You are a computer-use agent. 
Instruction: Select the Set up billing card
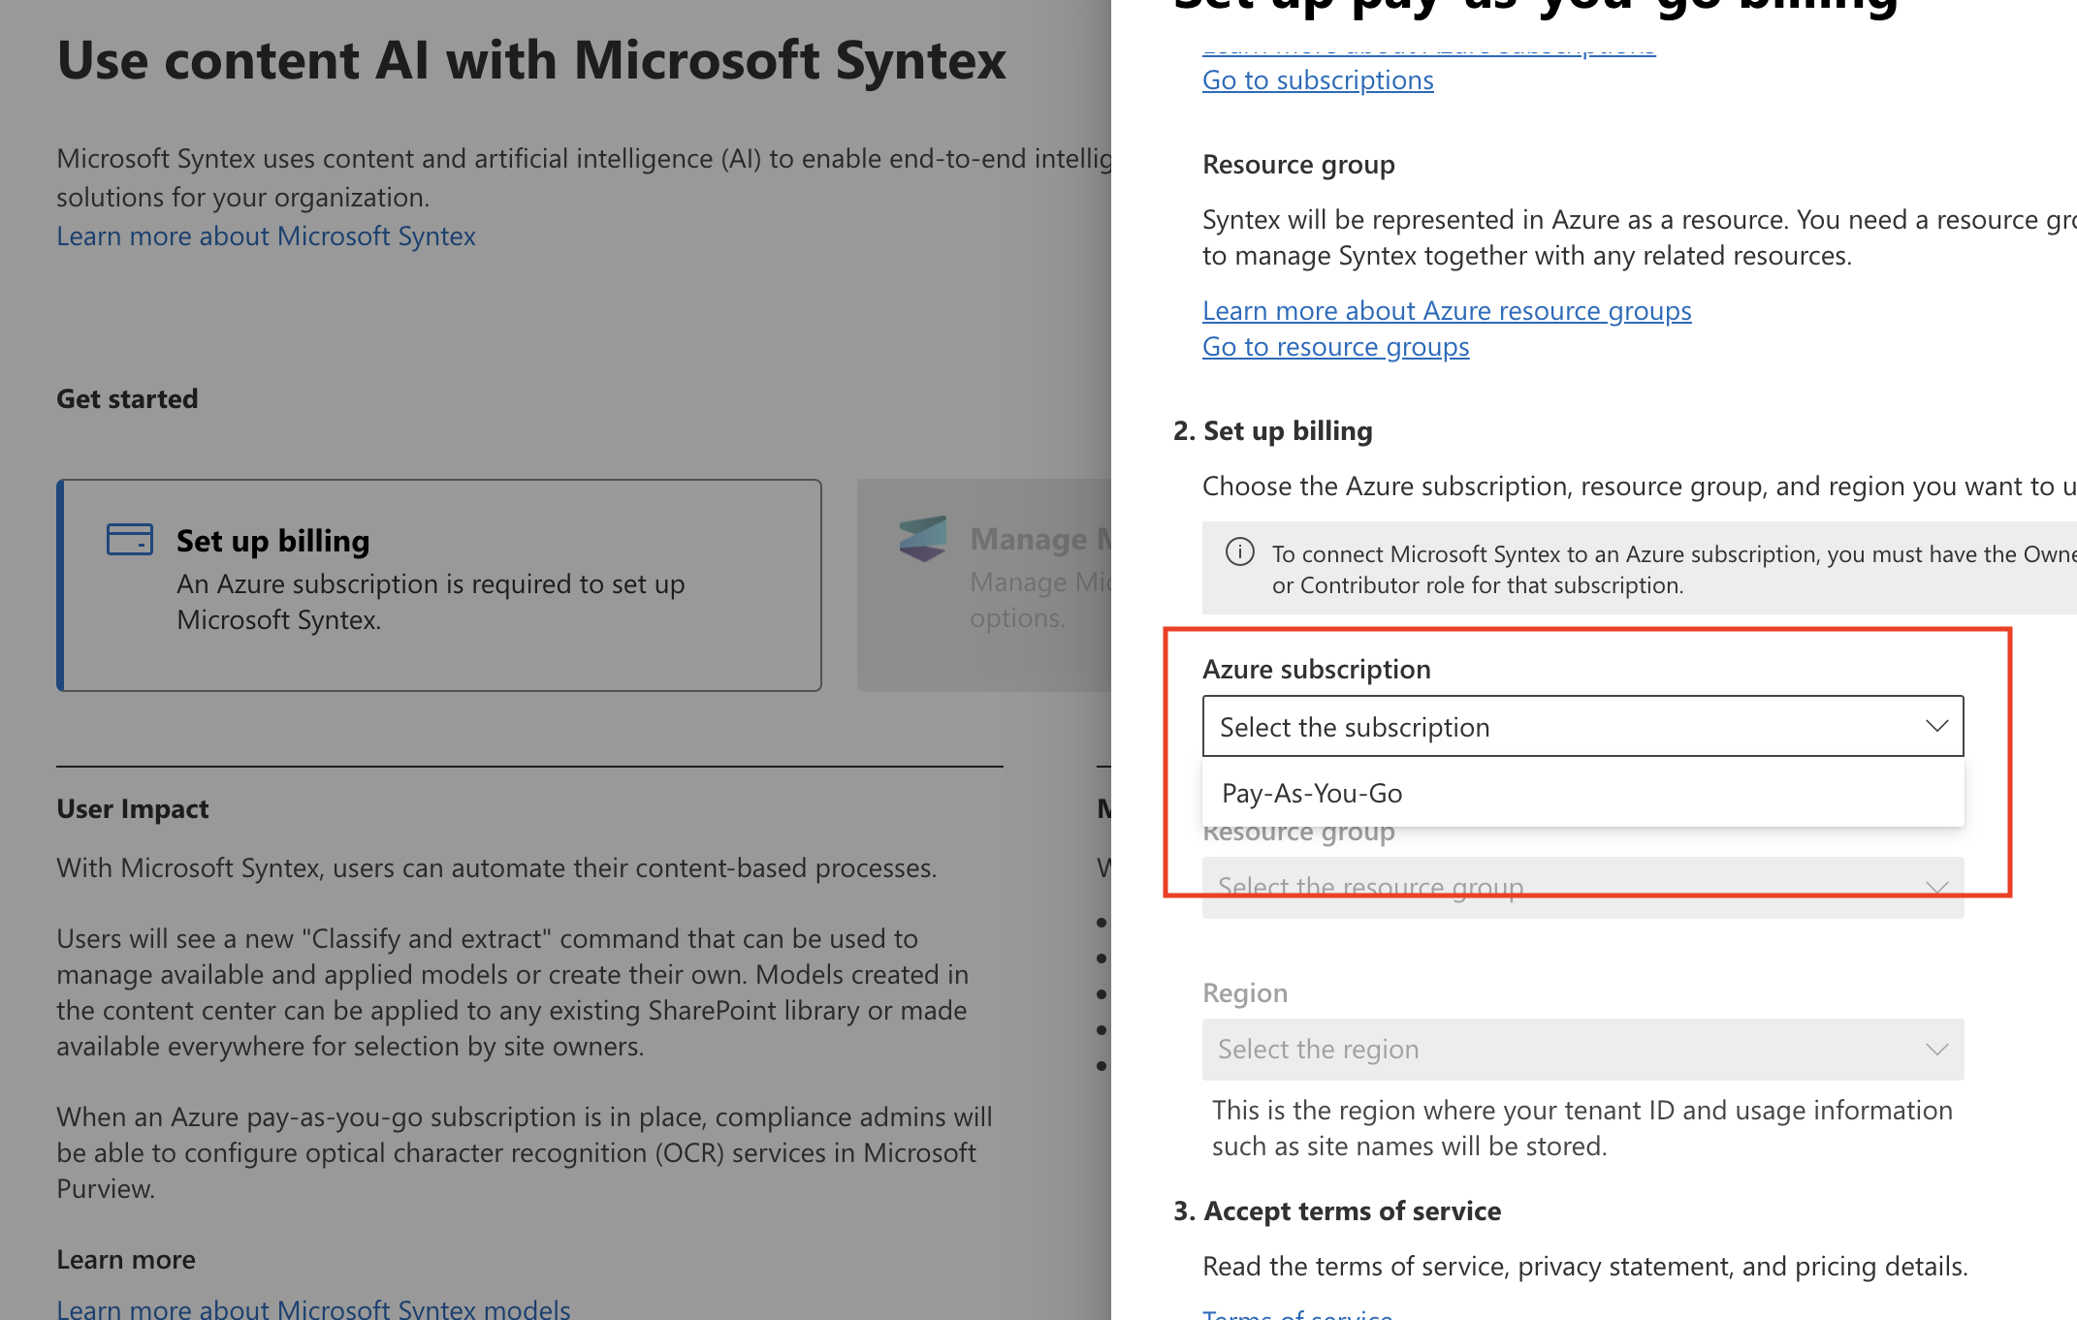pyautogui.click(x=439, y=585)
